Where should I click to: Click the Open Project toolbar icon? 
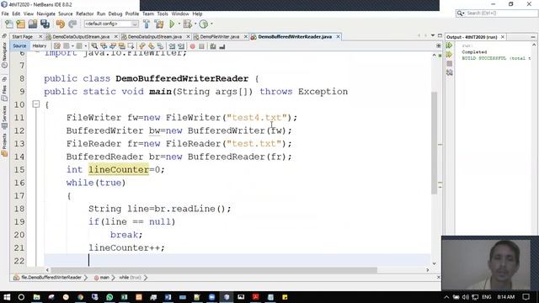[x=33, y=24]
